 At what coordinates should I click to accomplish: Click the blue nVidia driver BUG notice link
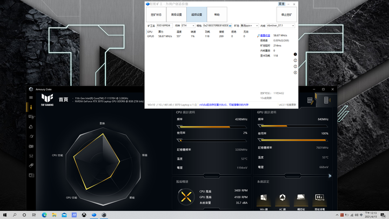tap(224, 105)
